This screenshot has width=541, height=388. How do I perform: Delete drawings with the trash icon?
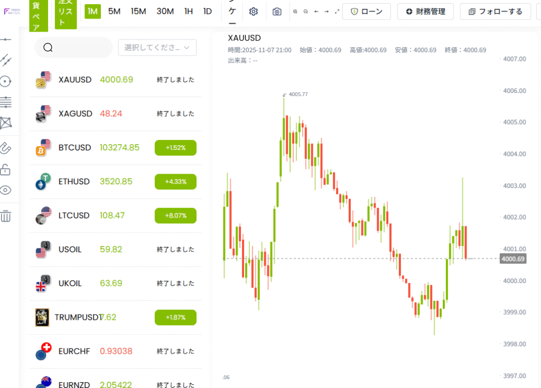click(6, 216)
